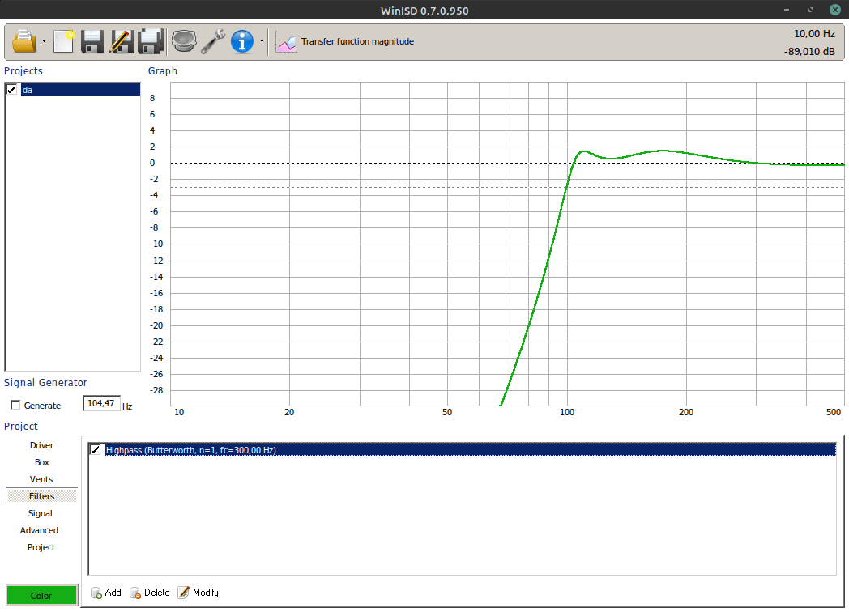This screenshot has height=612, width=849.
Task: Minimize the WinISD window
Action: point(787,10)
